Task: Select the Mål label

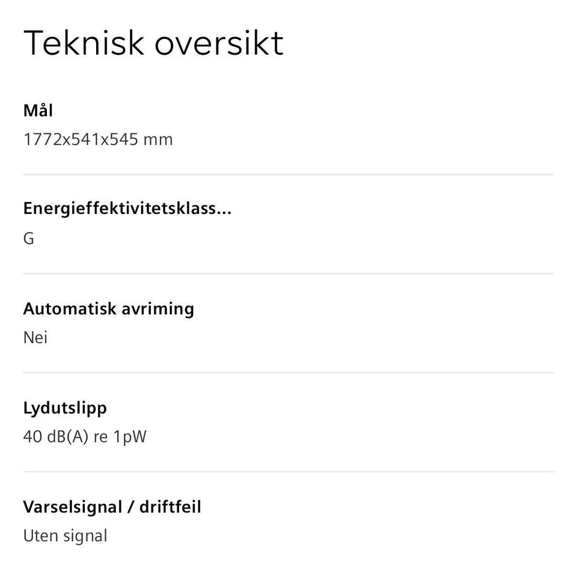Action: coord(38,111)
